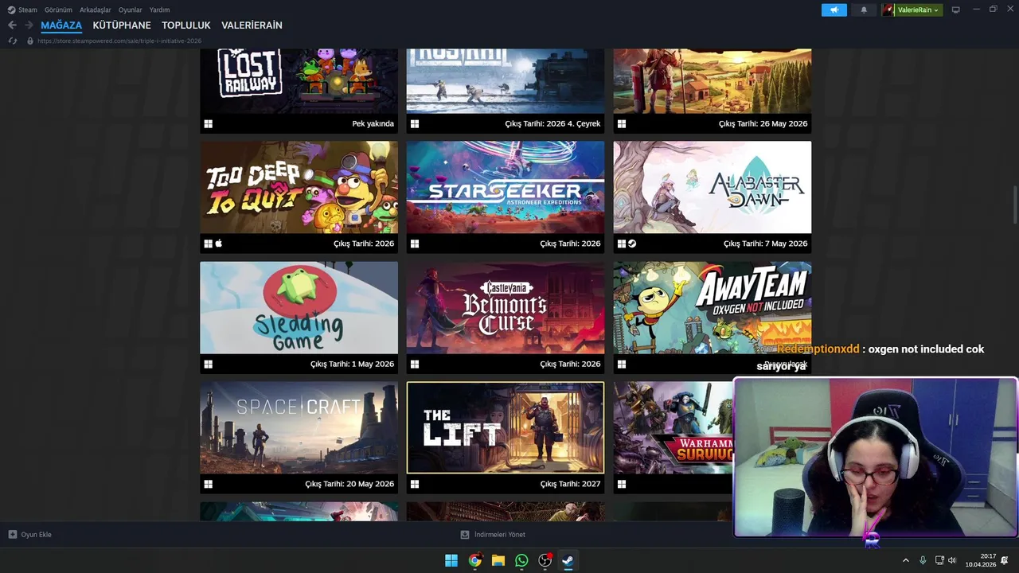Click 'Çıkış Tarihi: 7 May 2026' text

765,244
